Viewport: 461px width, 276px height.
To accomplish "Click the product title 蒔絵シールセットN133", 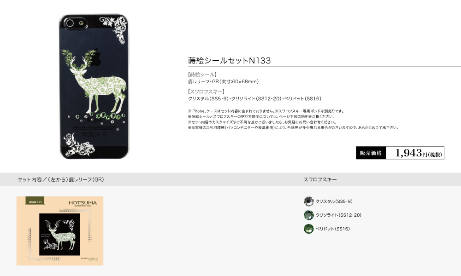I will point(229,60).
